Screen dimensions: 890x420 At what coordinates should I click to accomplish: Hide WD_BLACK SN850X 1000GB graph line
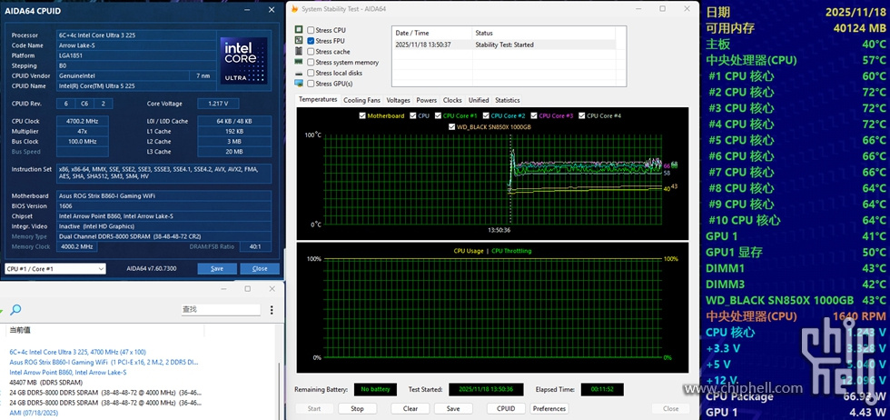tap(451, 127)
